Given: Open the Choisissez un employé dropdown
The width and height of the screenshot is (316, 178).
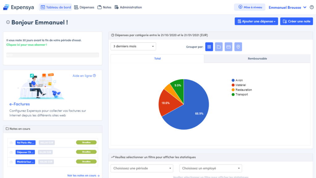Looking at the screenshot, I should [210, 168].
